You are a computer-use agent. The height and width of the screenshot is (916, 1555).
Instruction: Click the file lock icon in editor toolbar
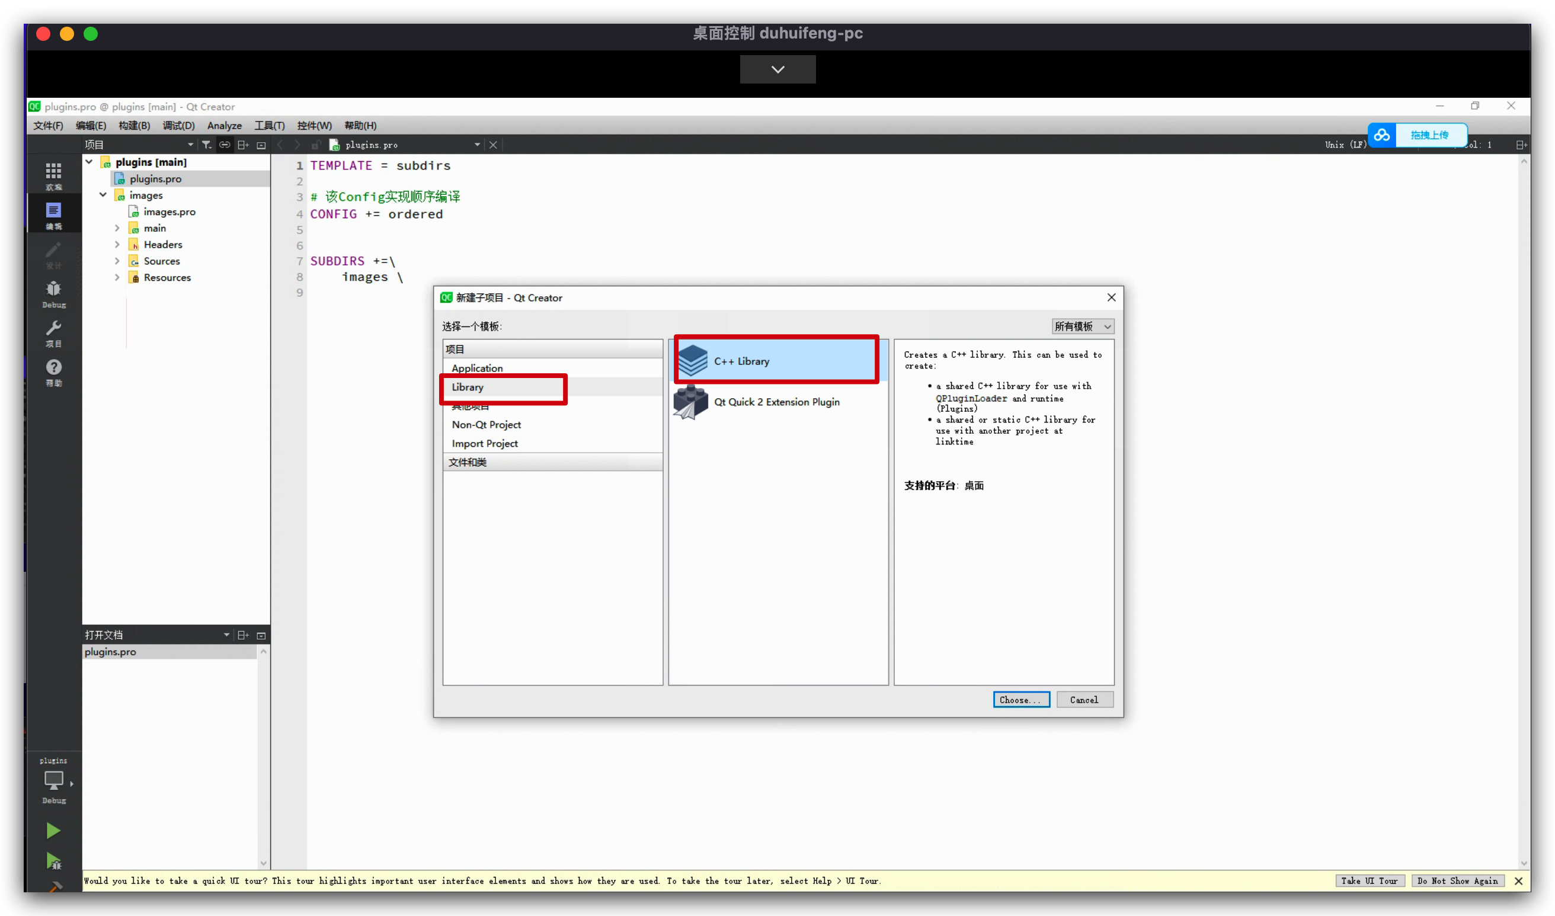pyautogui.click(x=315, y=145)
